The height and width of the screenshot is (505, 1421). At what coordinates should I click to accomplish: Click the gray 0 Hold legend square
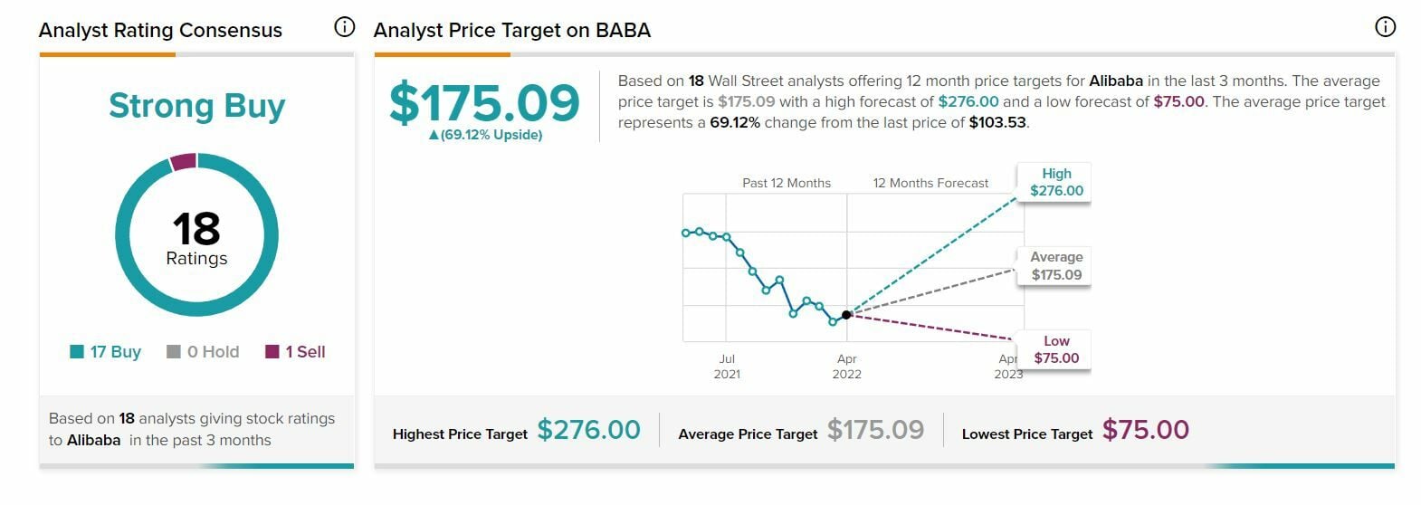point(174,352)
